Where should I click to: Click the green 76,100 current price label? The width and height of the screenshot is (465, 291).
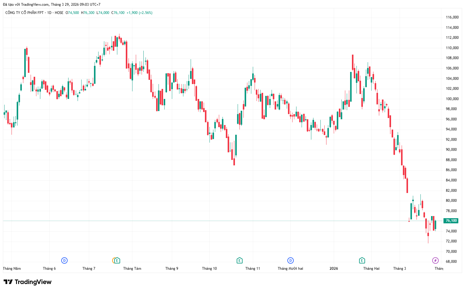pyautogui.click(x=451, y=221)
